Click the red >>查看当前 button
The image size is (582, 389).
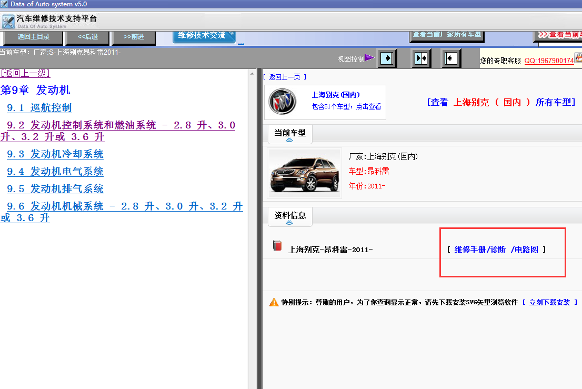[x=559, y=35]
